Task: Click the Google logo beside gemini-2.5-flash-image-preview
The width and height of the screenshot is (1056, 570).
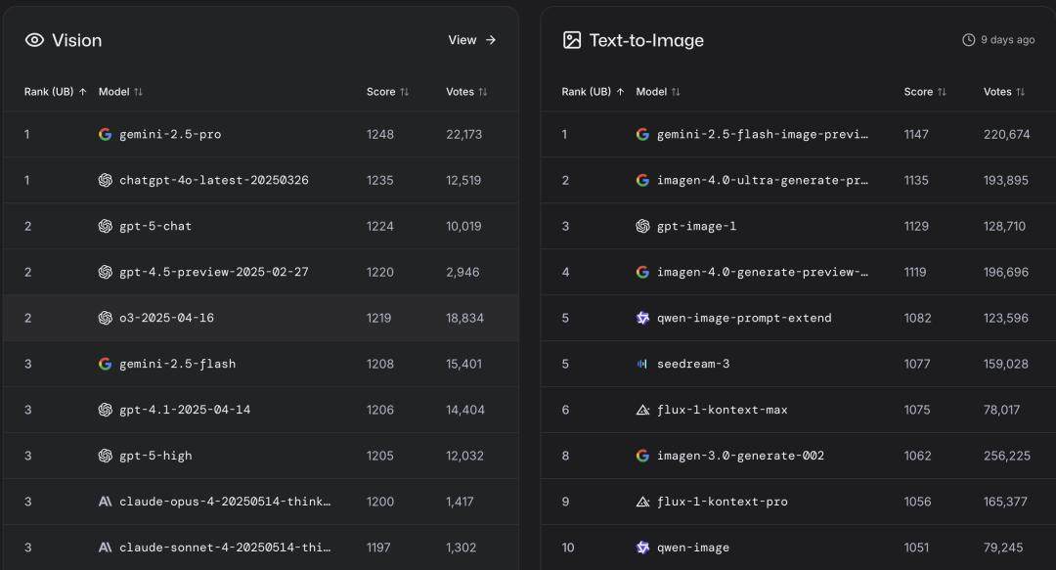Action: pyautogui.click(x=642, y=134)
